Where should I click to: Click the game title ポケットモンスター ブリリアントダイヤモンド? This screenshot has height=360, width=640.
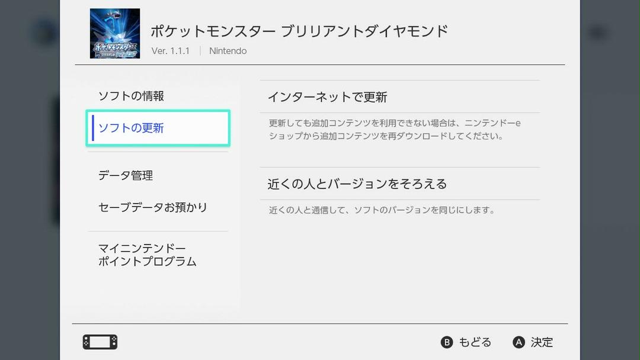pos(300,31)
